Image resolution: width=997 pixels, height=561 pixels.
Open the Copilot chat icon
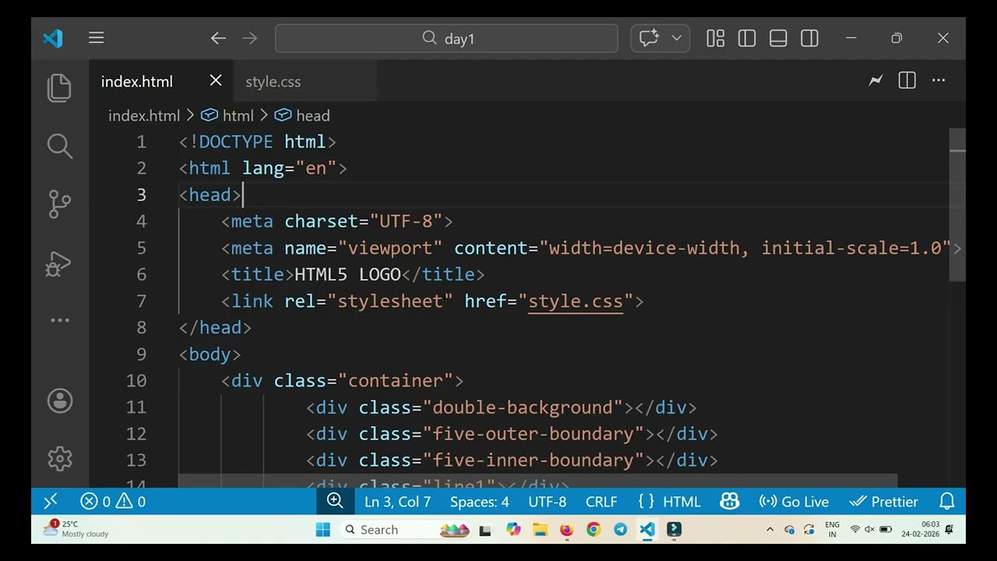pyautogui.click(x=648, y=38)
